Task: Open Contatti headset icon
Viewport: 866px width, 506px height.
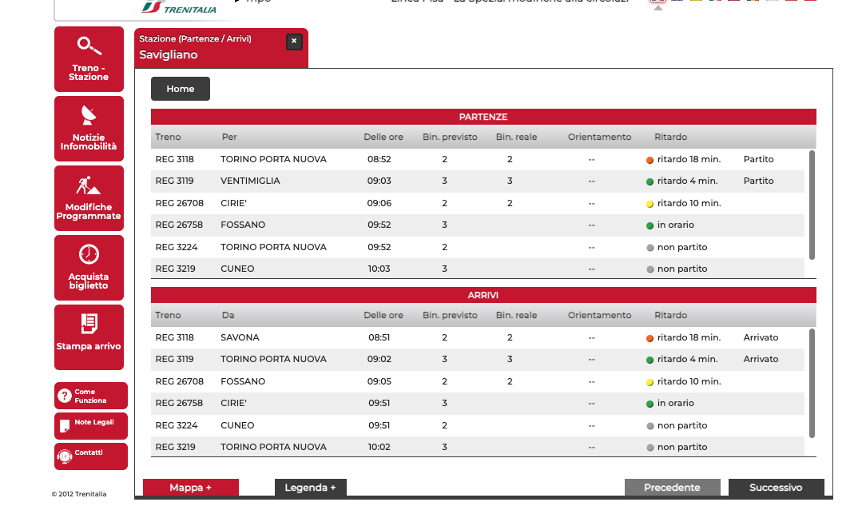Action: 64,456
